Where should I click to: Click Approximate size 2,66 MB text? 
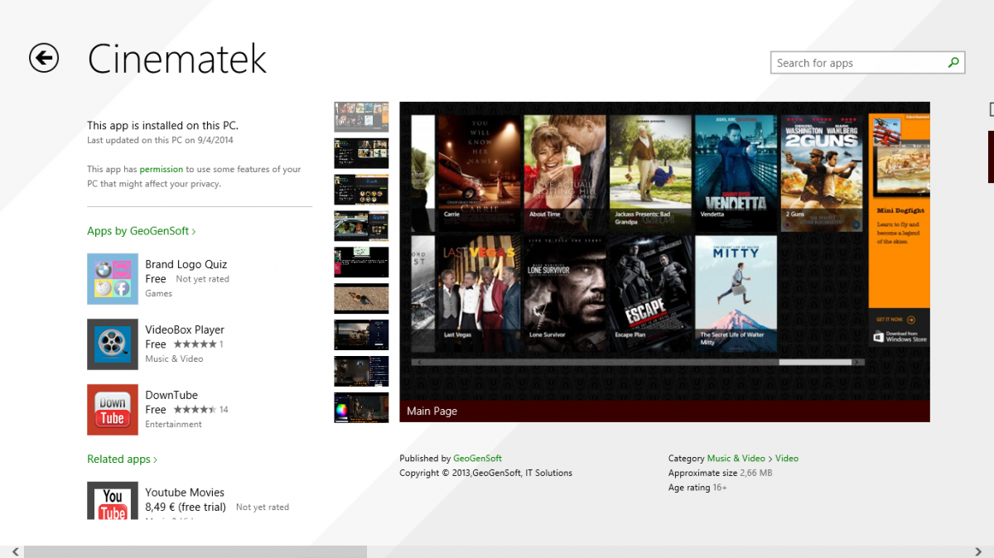click(x=720, y=473)
